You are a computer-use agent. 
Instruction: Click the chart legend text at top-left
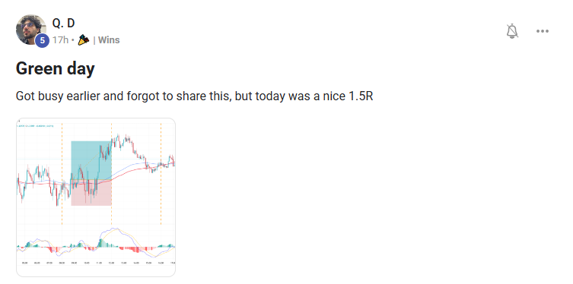(x=35, y=126)
